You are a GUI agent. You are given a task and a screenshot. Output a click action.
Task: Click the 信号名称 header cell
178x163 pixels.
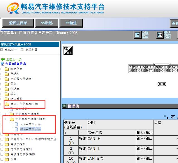tap(111, 133)
